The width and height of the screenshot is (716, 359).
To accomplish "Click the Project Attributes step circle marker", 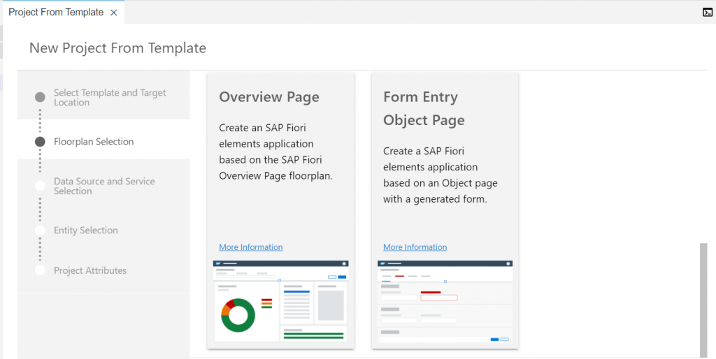I will pyautogui.click(x=40, y=270).
